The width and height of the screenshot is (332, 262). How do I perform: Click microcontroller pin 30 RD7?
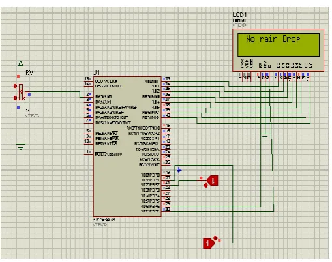pyautogui.click(x=166, y=212)
